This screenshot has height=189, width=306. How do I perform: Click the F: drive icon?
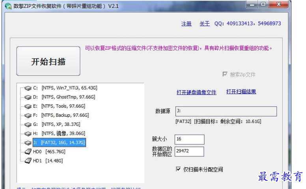pos(28,116)
